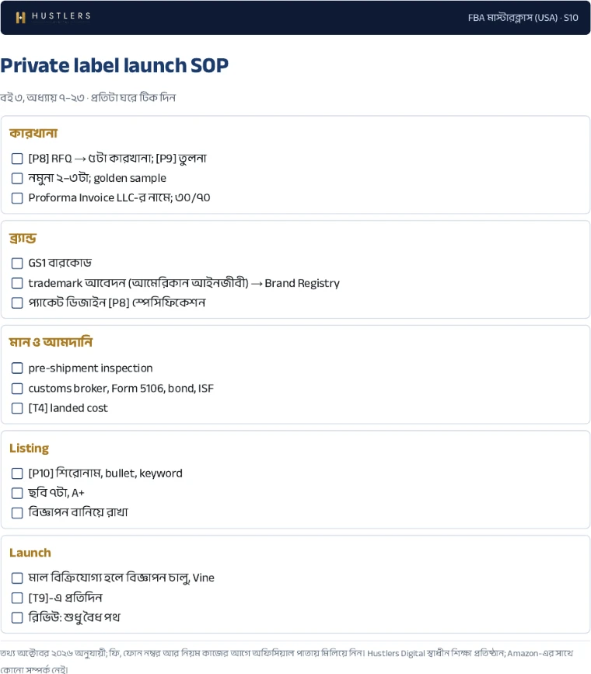Tick the প্যাকেট ডিজাইন স্পেসিফিকেশন checkbox

click(x=17, y=302)
